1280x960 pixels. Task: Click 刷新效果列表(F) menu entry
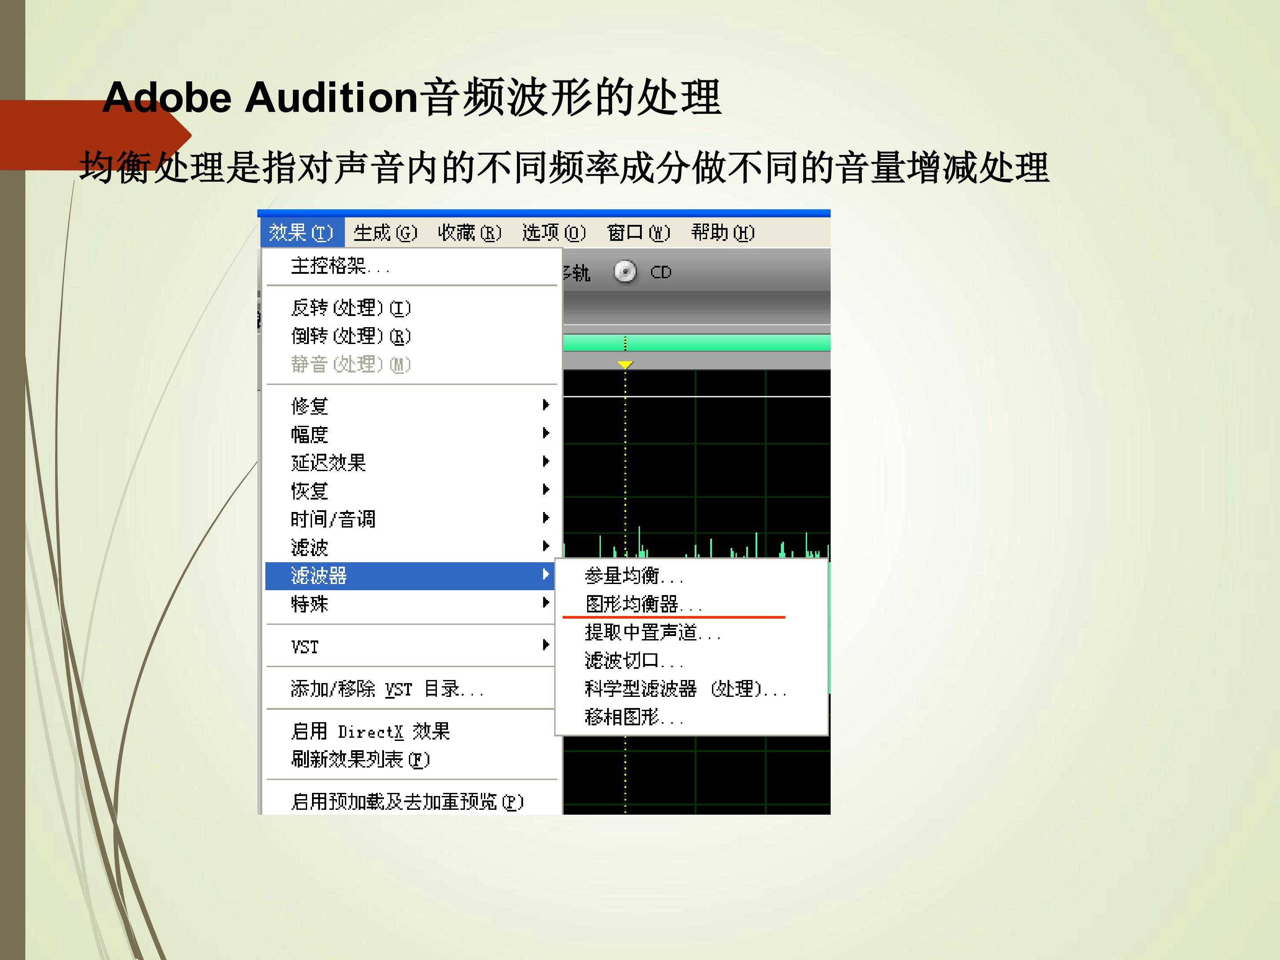pyautogui.click(x=411, y=759)
